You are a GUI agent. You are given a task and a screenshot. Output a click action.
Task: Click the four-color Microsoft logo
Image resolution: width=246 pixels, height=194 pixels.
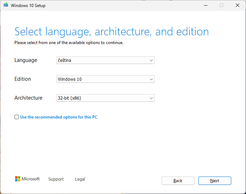click(x=18, y=179)
